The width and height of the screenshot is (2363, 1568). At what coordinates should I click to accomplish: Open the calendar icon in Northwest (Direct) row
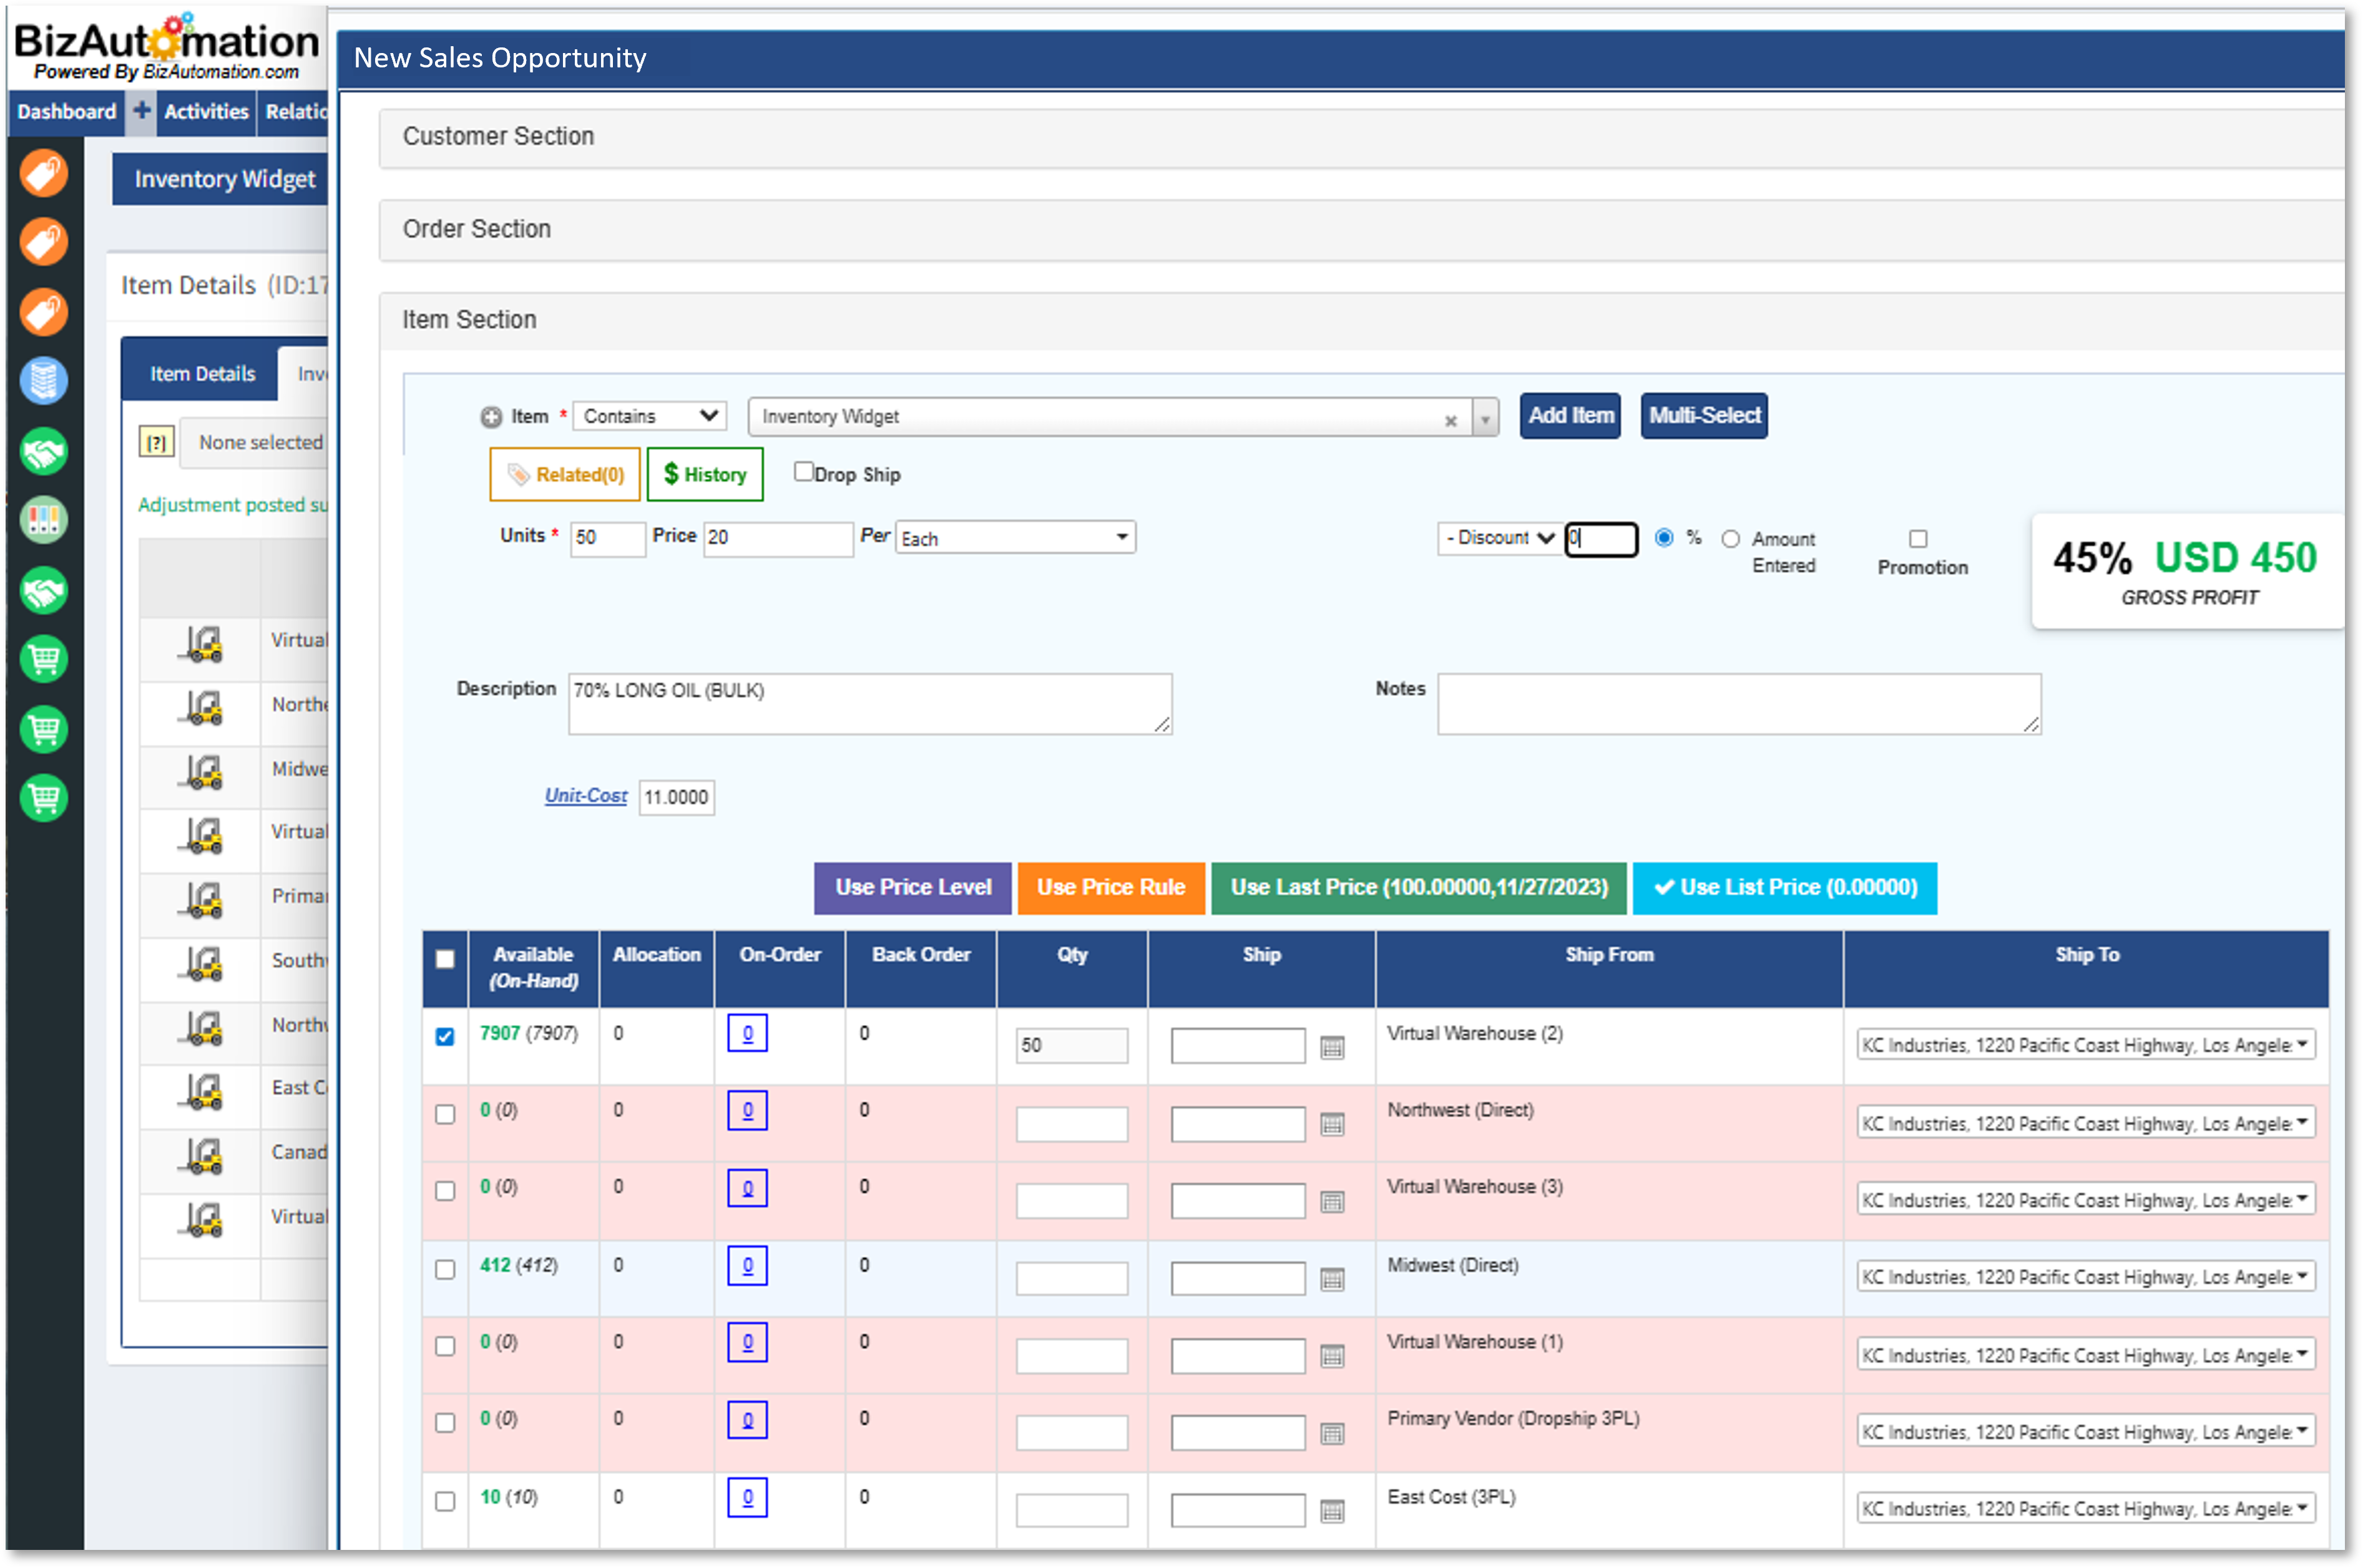(1332, 1124)
